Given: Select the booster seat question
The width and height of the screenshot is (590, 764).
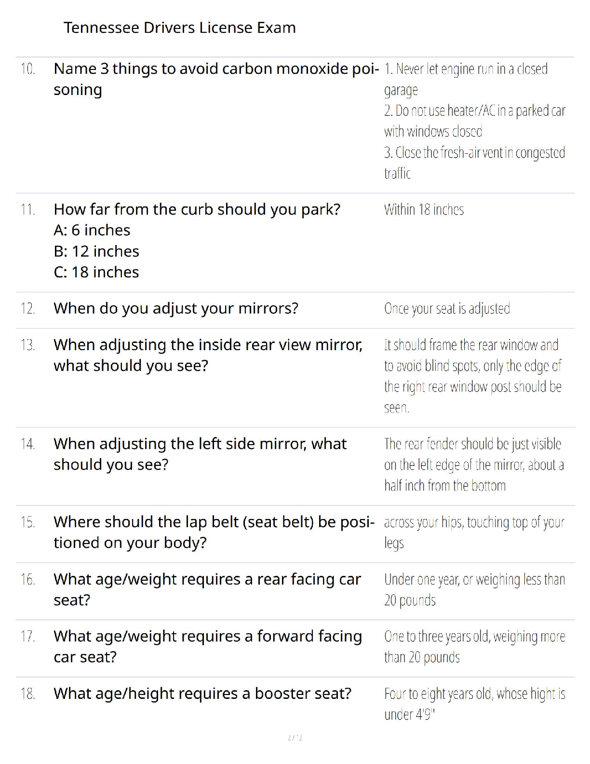Looking at the screenshot, I should pos(202,694).
